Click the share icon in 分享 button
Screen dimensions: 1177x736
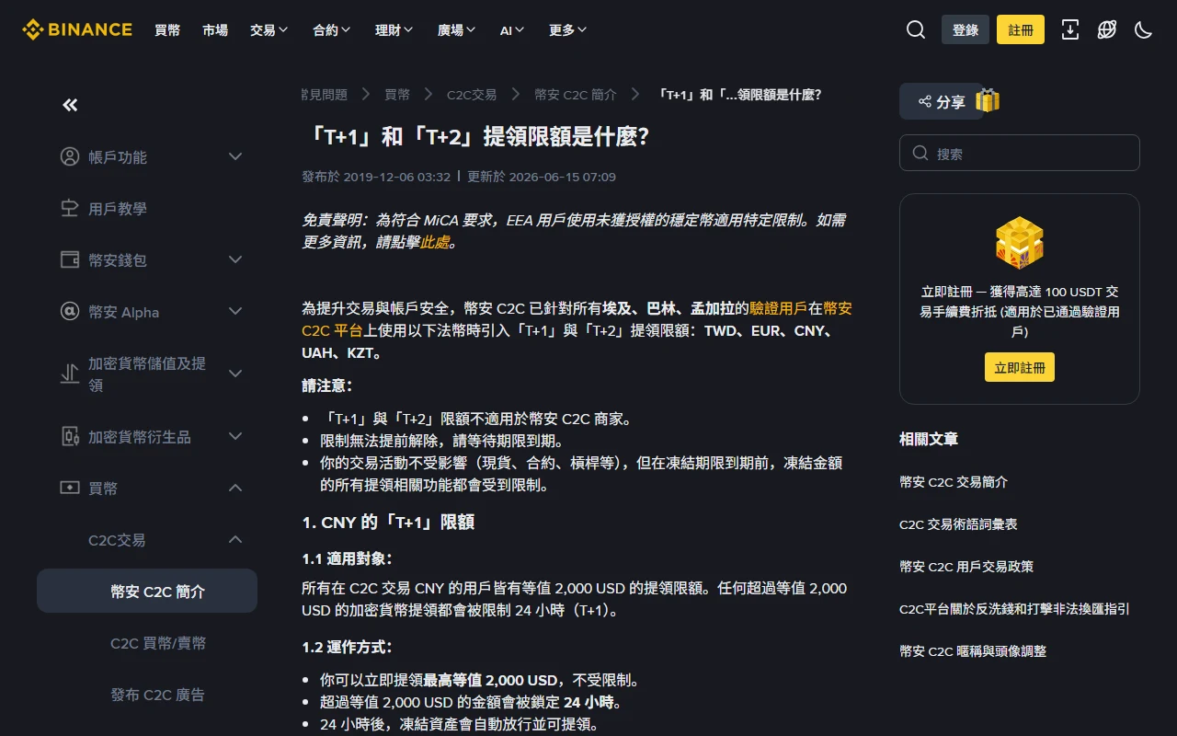tap(925, 101)
